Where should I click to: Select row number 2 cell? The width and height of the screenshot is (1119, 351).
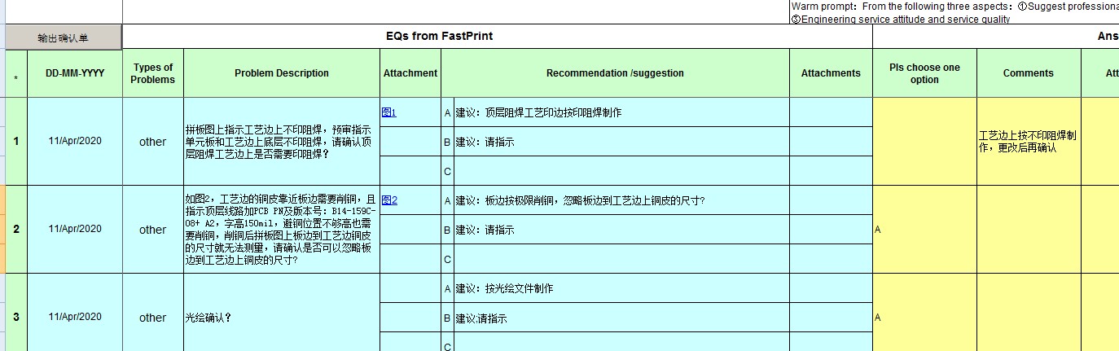tap(16, 230)
